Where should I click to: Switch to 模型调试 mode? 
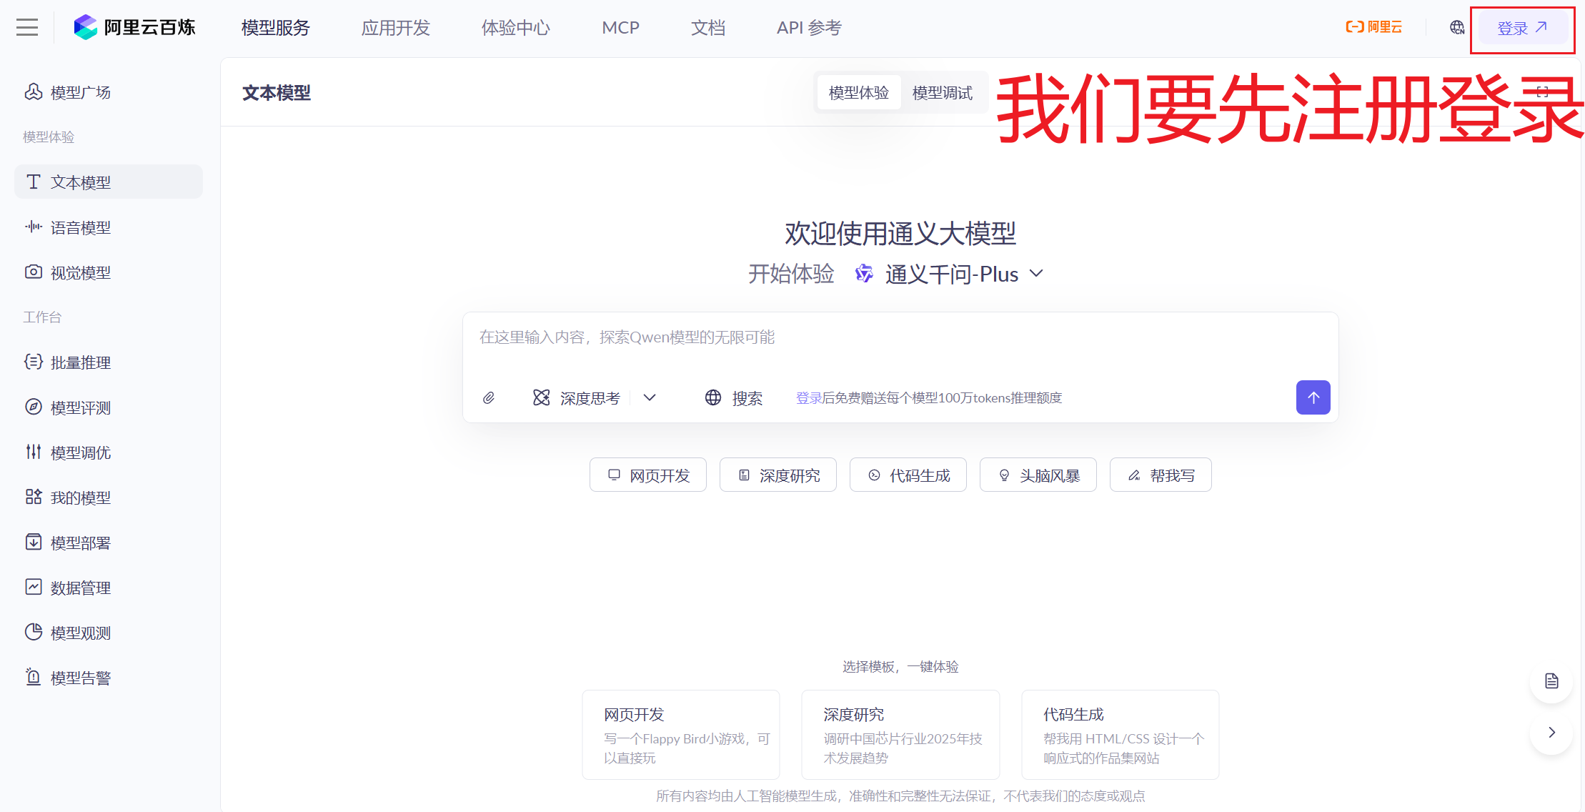pos(942,93)
